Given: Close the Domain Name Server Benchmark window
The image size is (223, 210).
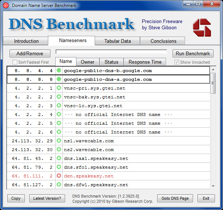Looking at the screenshot, I should [x=212, y=4].
